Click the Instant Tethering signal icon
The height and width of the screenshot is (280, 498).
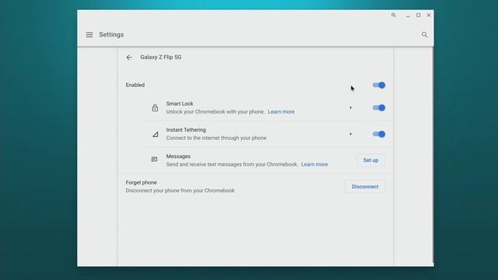pyautogui.click(x=155, y=135)
